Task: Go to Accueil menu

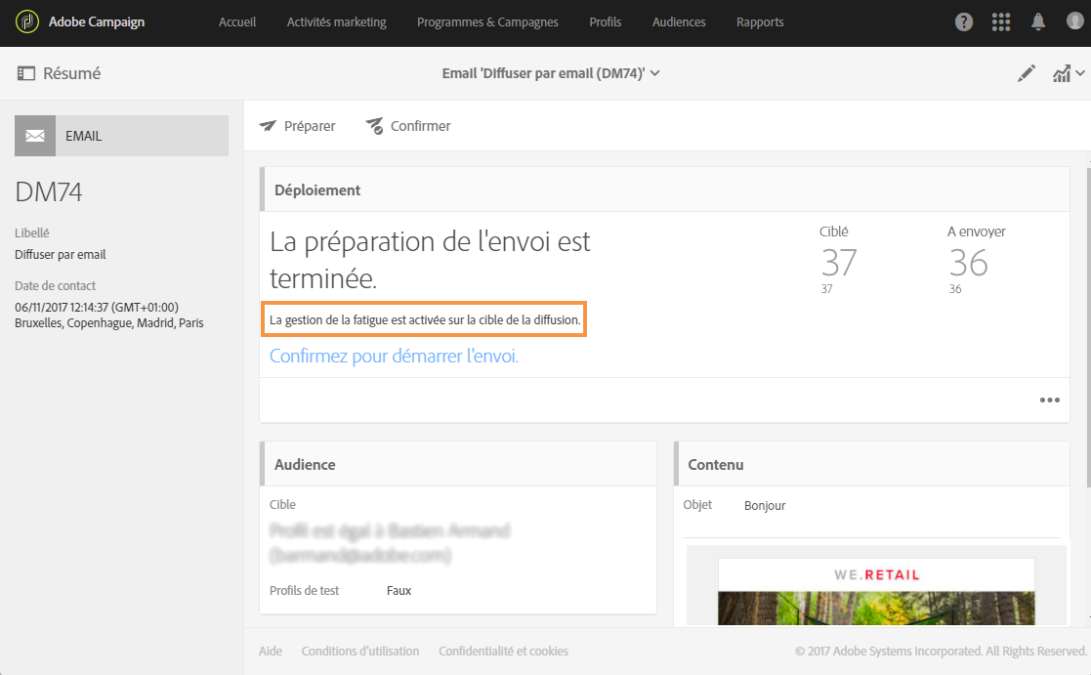Action: [x=237, y=22]
